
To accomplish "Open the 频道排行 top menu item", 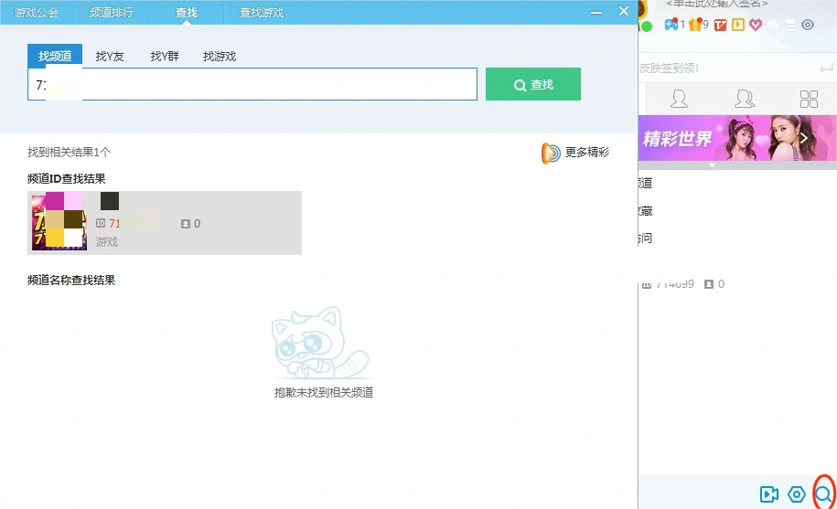I will (111, 13).
